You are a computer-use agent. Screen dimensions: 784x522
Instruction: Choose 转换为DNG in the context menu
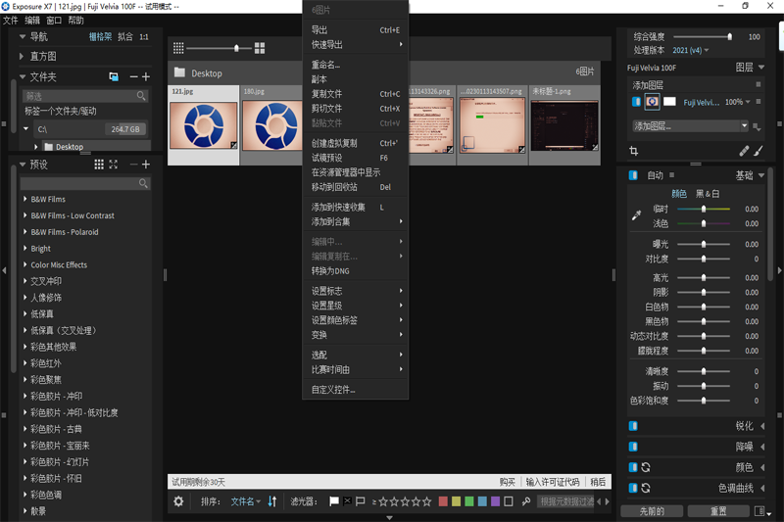330,270
